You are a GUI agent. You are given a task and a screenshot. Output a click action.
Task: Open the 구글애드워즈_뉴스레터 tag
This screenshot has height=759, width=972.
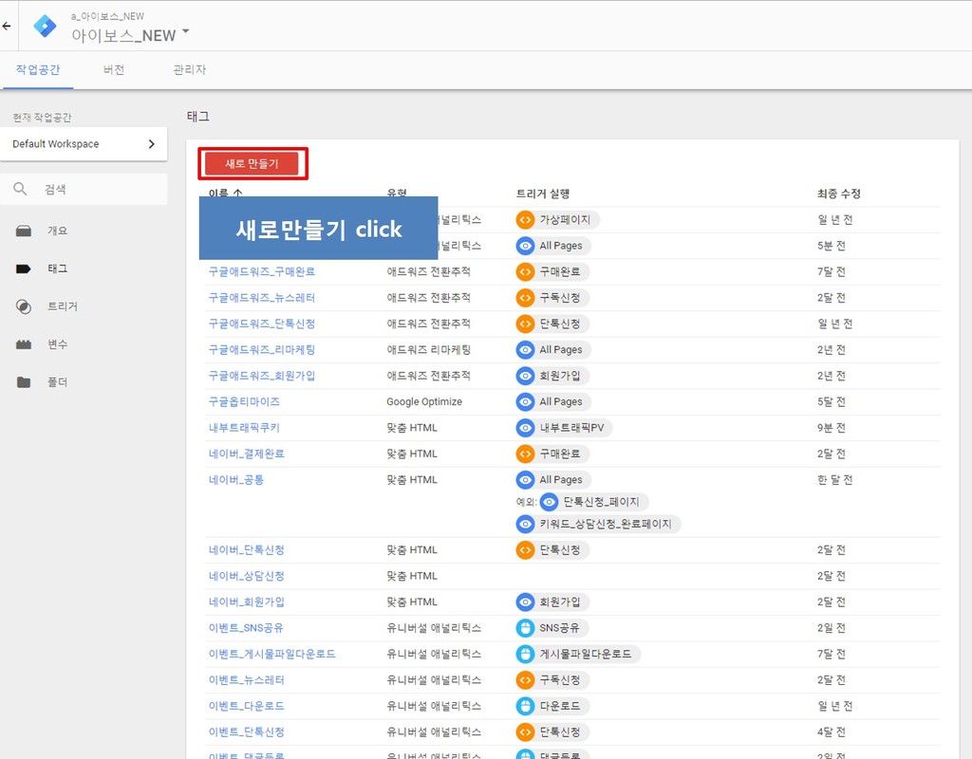tap(262, 297)
